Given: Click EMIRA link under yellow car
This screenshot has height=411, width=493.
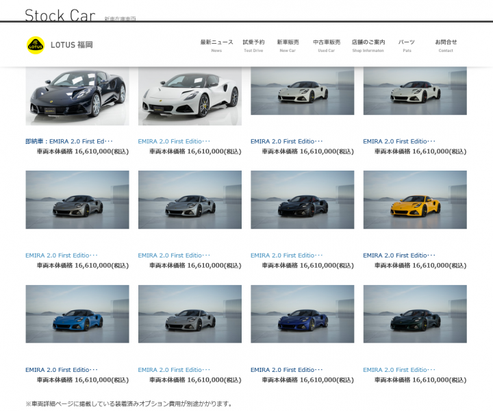Looking at the screenshot, I should coord(399,256).
